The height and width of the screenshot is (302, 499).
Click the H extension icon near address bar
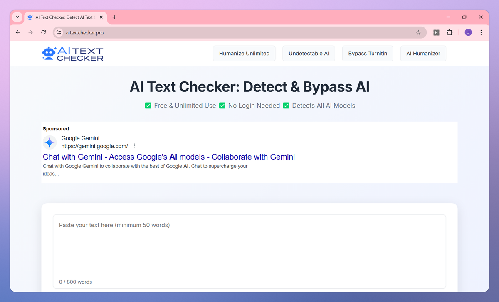tap(436, 32)
